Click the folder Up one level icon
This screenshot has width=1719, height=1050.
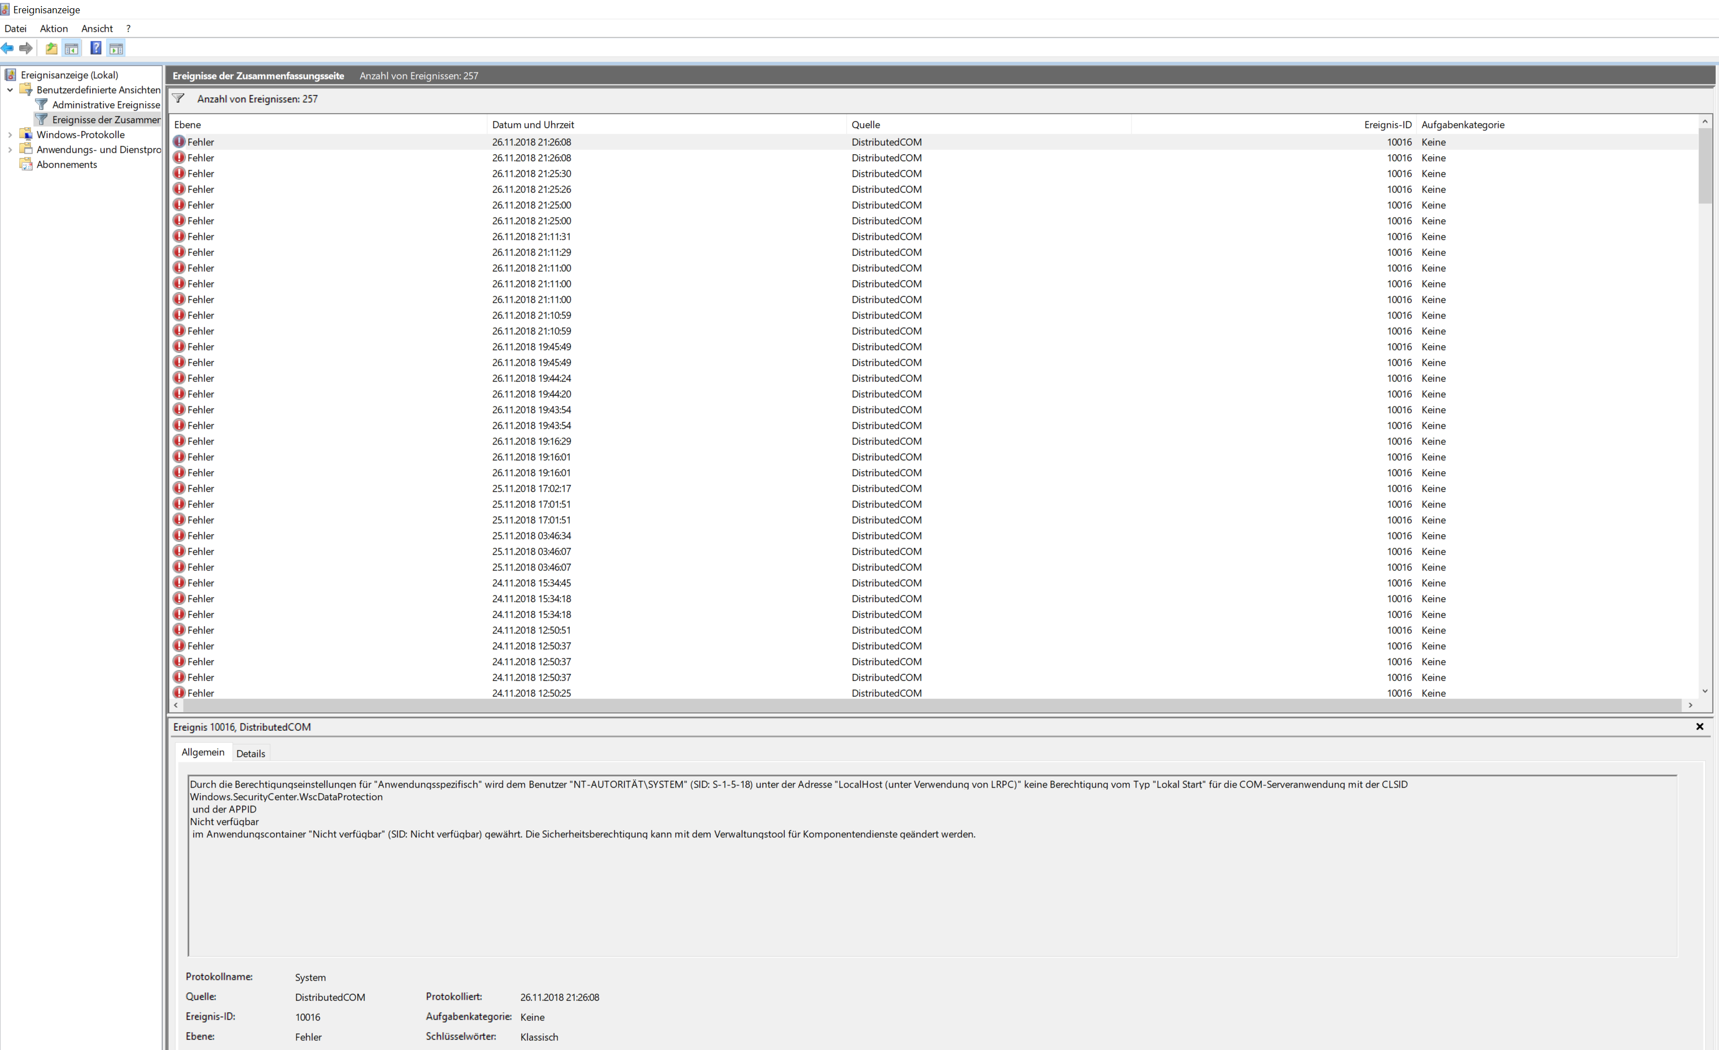[51, 48]
